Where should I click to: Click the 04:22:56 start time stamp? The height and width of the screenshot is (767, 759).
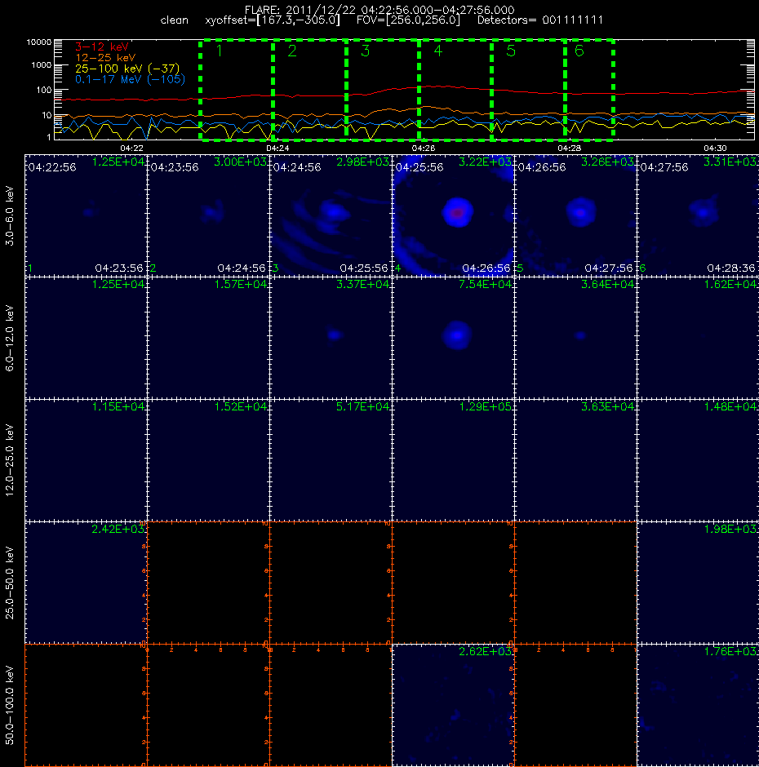52,167
